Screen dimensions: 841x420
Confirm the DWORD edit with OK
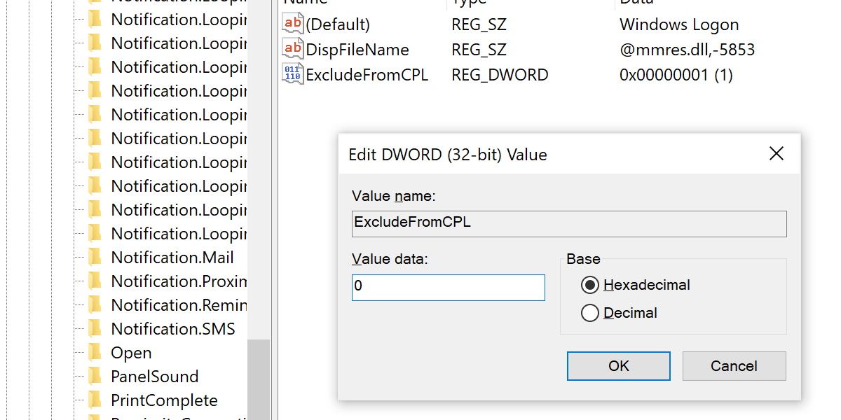(x=619, y=366)
